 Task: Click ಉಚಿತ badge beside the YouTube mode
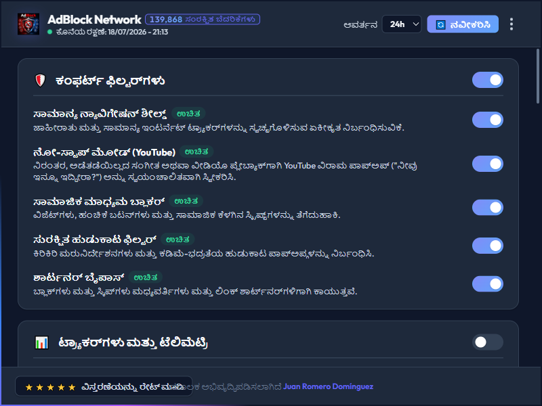pyautogui.click(x=196, y=152)
